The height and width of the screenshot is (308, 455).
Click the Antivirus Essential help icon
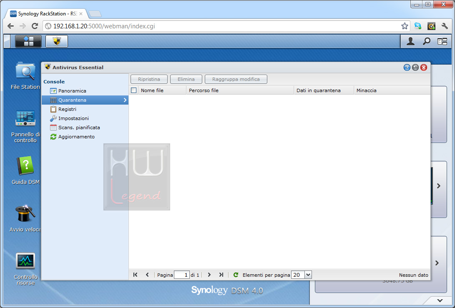point(407,68)
